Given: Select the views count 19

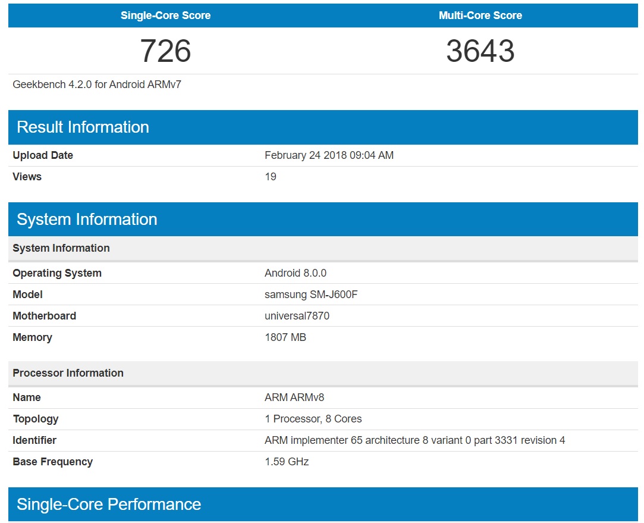Looking at the screenshot, I should click(270, 177).
